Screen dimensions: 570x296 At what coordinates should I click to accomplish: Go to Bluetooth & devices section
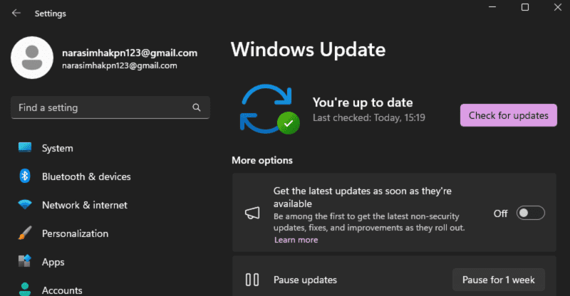[86, 176]
